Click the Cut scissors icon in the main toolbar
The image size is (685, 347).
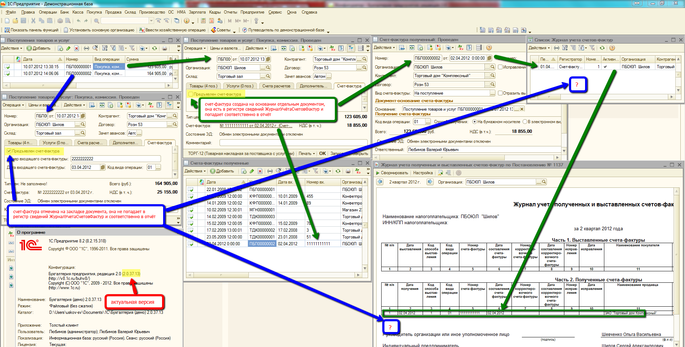(x=34, y=21)
